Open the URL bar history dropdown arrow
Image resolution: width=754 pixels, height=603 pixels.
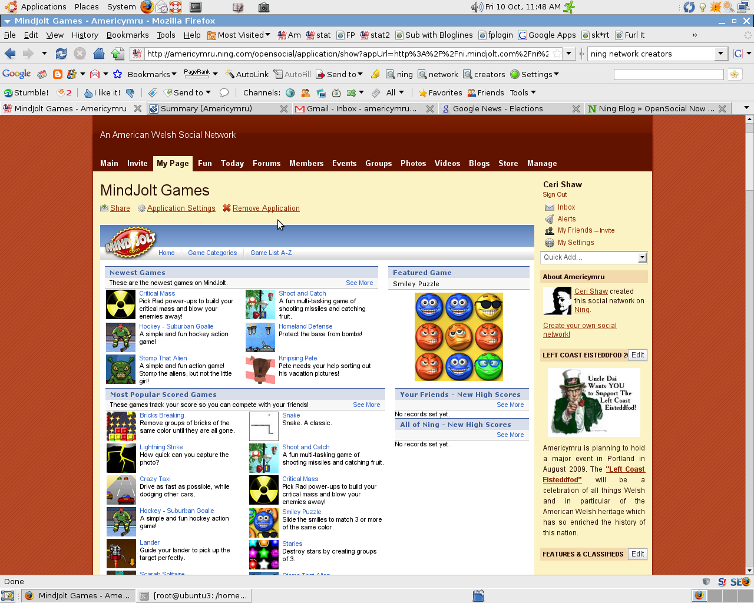click(568, 54)
